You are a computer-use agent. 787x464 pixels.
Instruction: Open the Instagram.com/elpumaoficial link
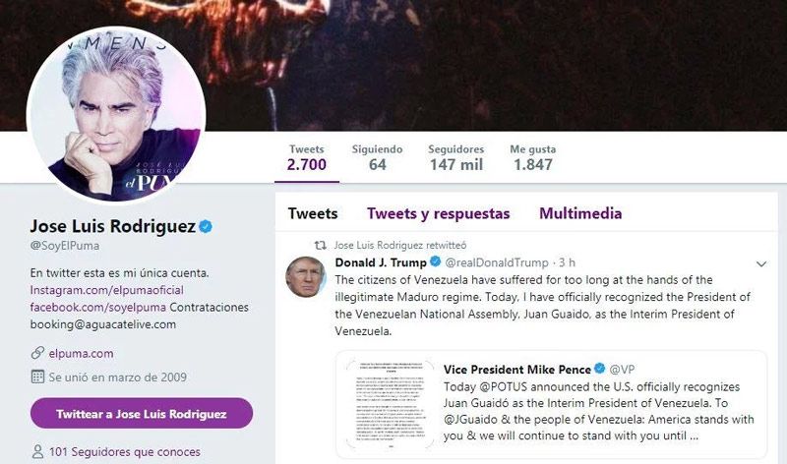pos(106,290)
